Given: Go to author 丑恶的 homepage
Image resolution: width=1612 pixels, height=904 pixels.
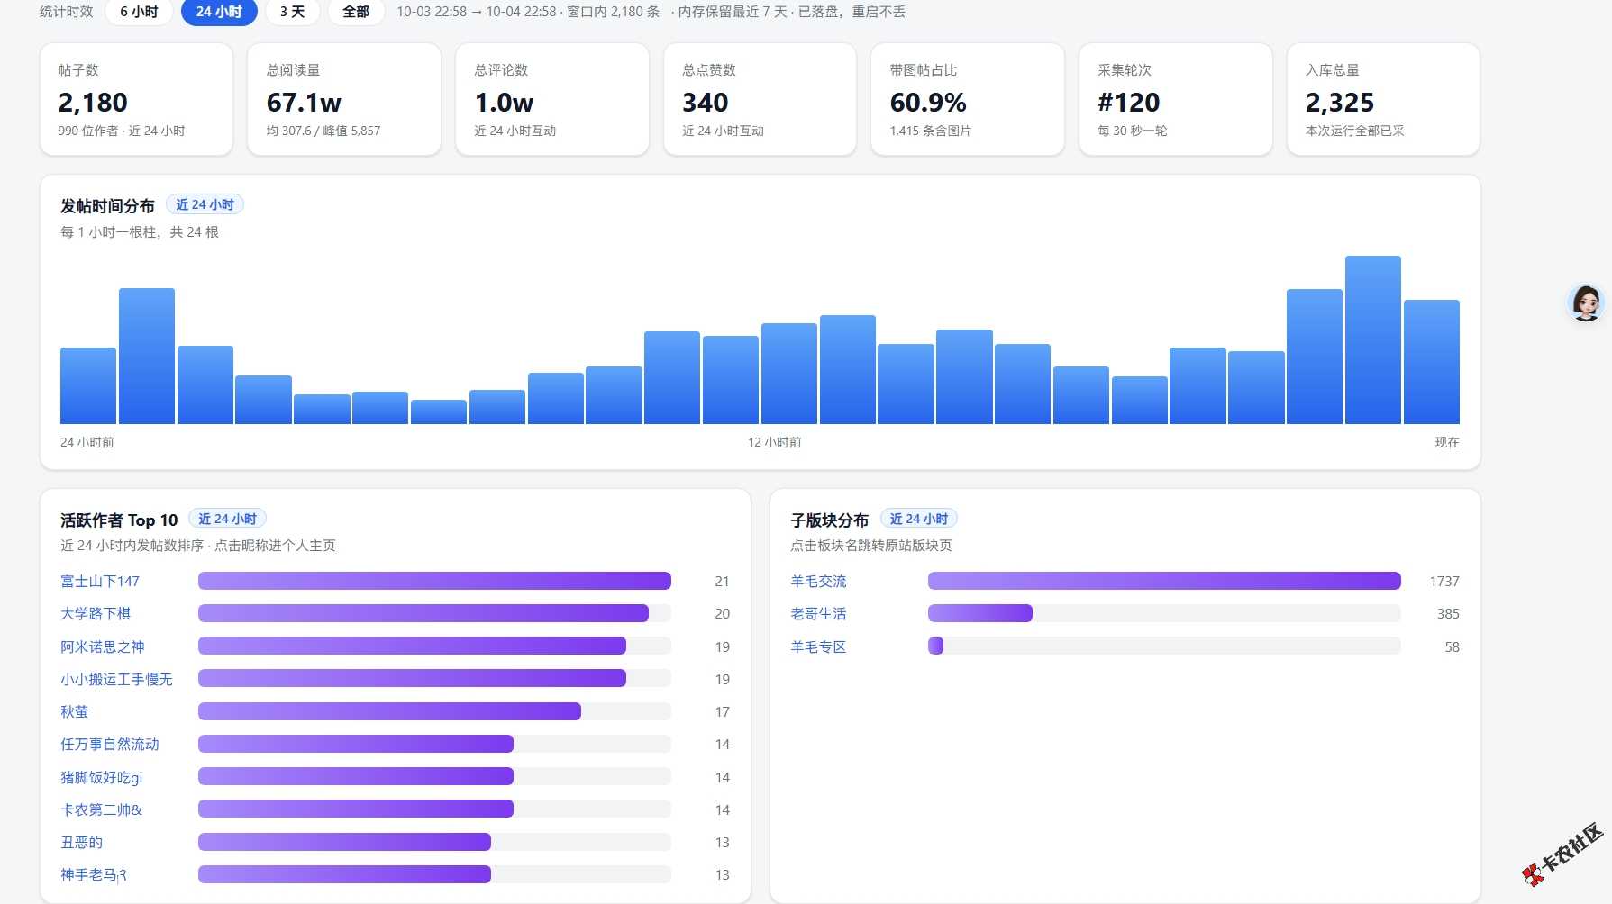Looking at the screenshot, I should pos(82,843).
